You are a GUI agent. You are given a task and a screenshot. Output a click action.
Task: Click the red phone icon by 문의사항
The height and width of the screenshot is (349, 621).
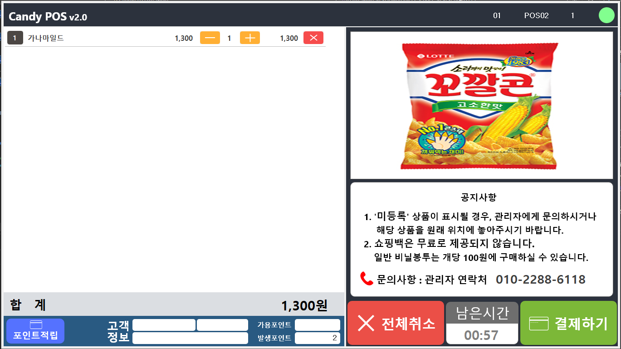click(x=367, y=279)
